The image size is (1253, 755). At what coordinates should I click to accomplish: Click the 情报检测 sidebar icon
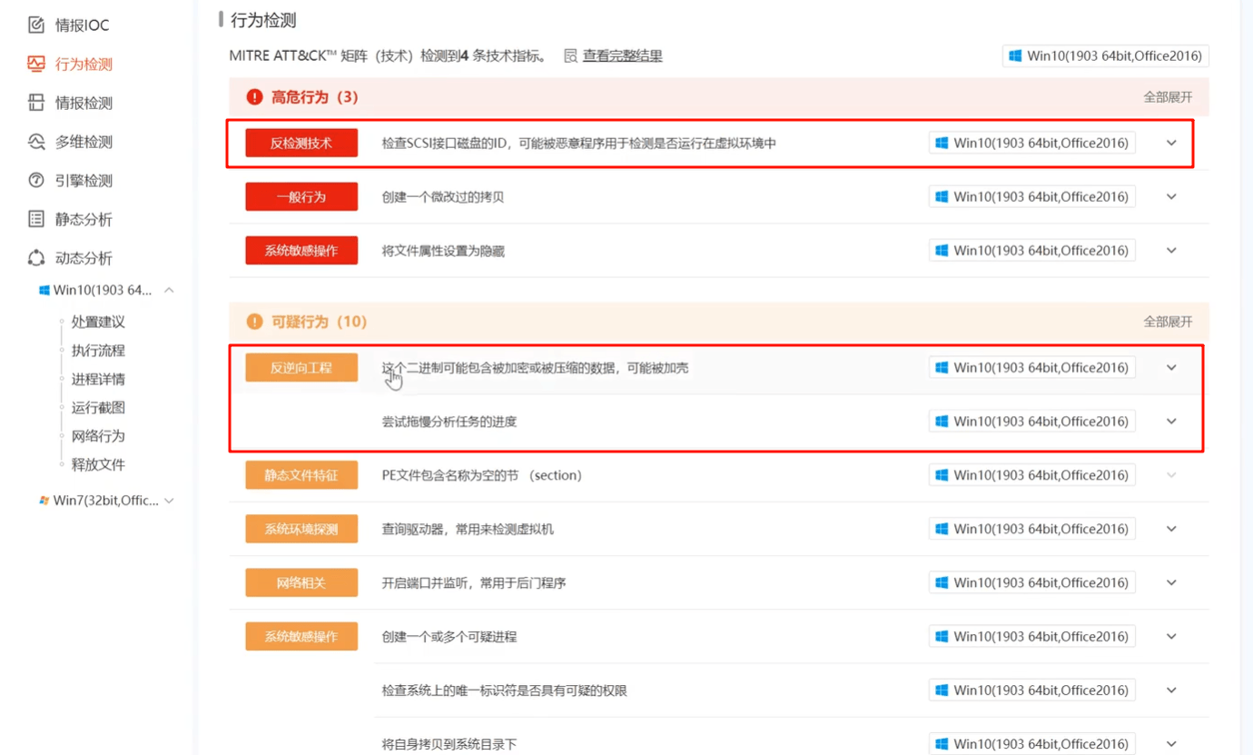pos(36,103)
